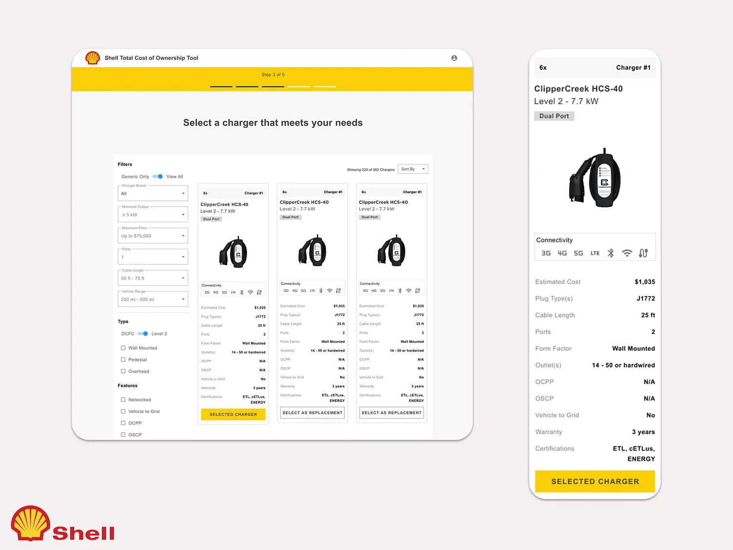
Task: Click Wi-Fi icon on the middle tablet card
Action: (329, 291)
